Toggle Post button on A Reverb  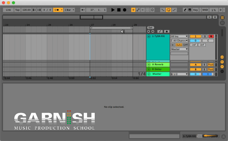point(211,65)
